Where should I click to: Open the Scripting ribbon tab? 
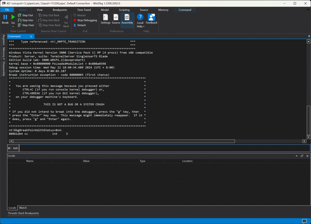point(124,10)
